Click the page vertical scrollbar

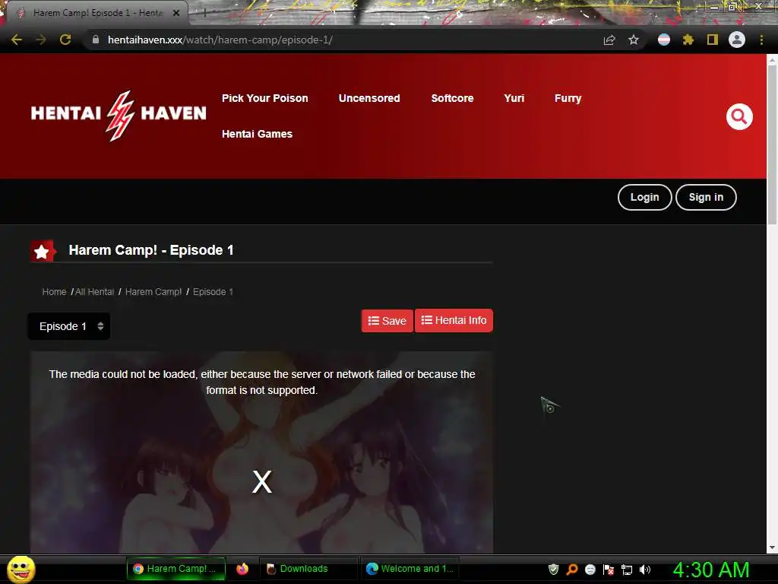pos(772,144)
